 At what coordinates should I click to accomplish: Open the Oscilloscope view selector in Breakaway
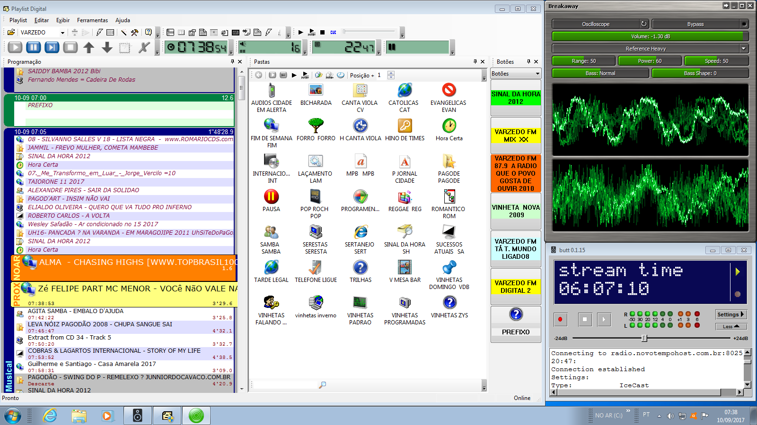tap(596, 24)
